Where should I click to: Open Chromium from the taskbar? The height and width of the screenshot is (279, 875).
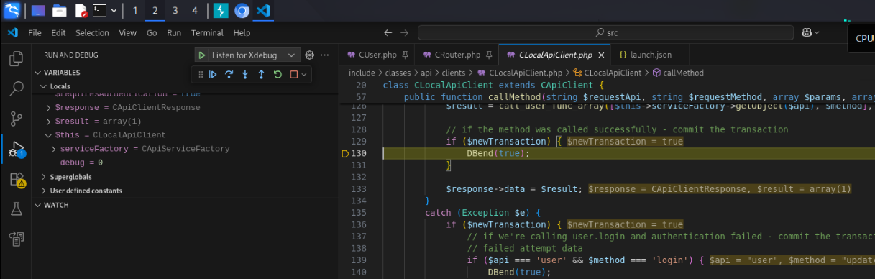click(x=242, y=10)
